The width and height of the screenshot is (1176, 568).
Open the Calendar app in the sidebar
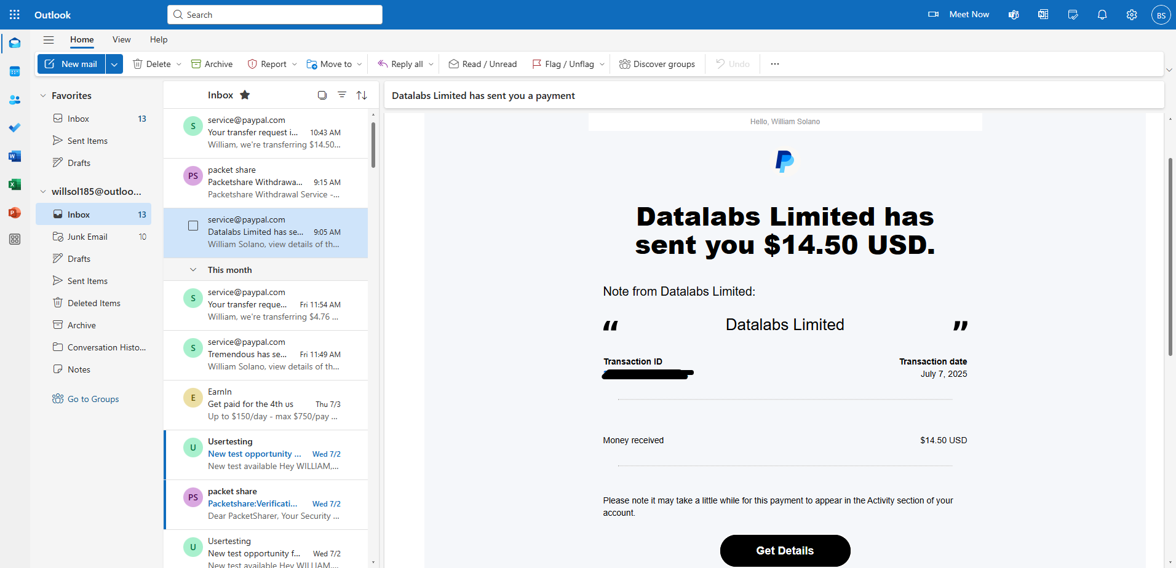coord(15,71)
